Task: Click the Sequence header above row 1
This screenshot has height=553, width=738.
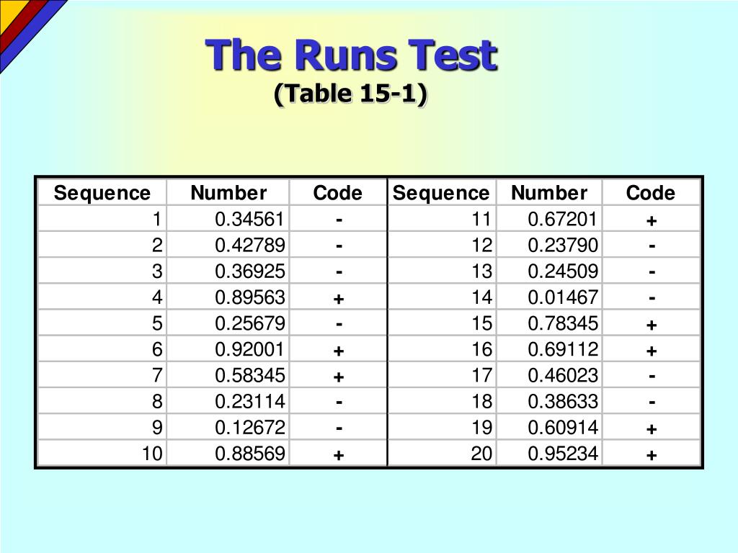Action: pyautogui.click(x=102, y=193)
